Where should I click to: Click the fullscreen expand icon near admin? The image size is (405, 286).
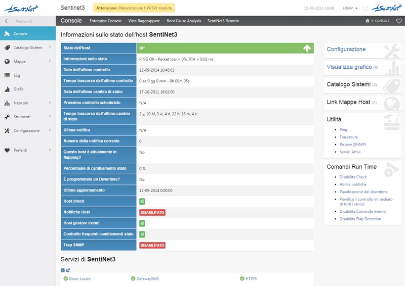(x=365, y=9)
